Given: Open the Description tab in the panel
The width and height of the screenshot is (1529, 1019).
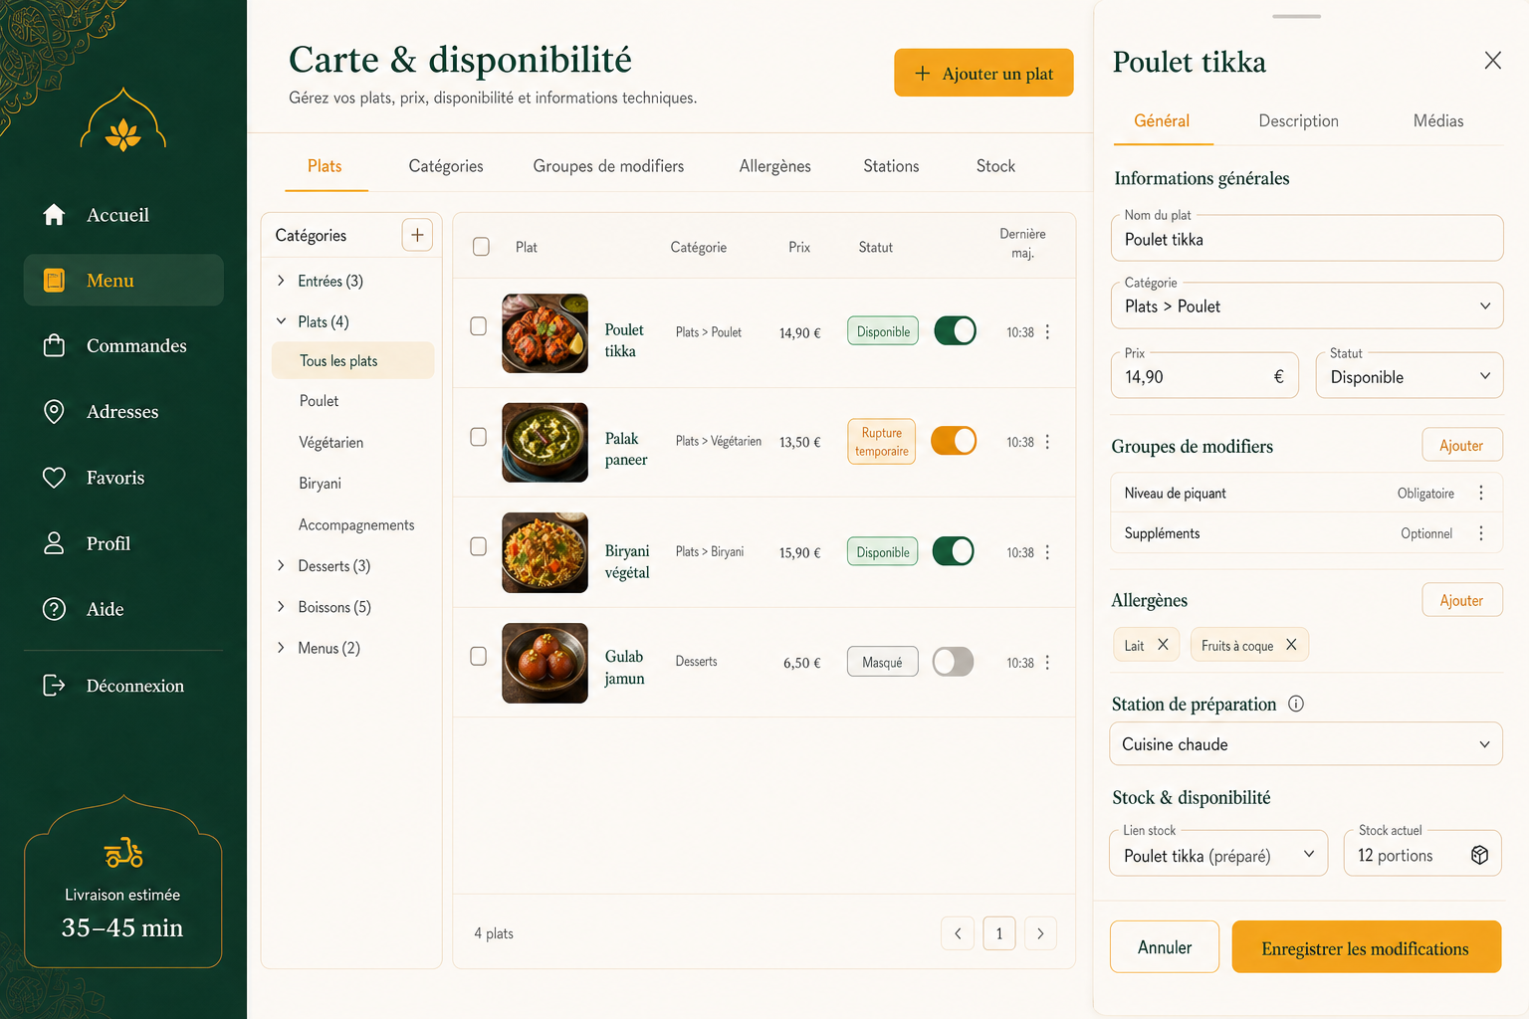Looking at the screenshot, I should [x=1298, y=120].
